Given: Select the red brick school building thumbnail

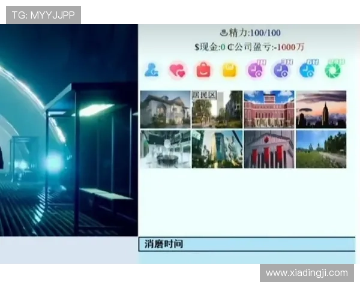Looking at the screenshot, I should tap(269, 109).
